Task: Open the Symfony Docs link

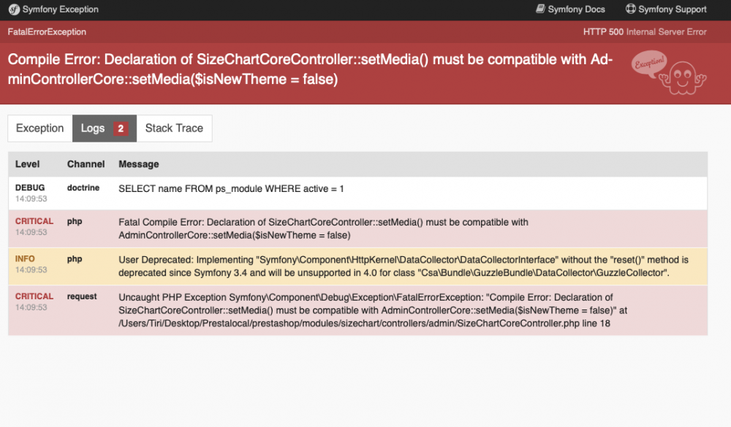Action: coord(576,9)
